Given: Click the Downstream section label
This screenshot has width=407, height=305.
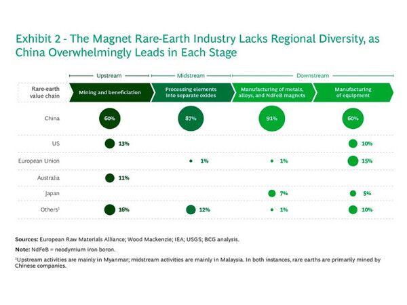Looking at the screenshot, I should (x=312, y=75).
